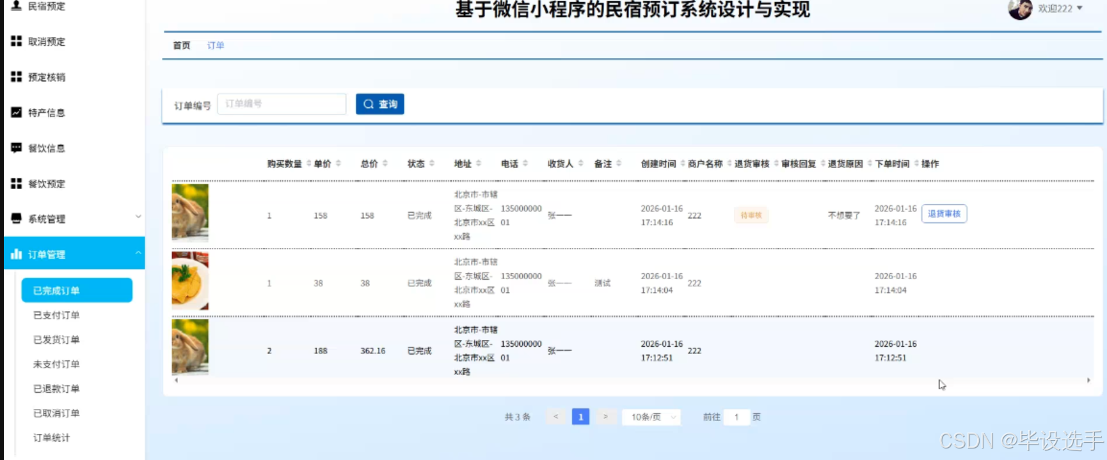Open the 欢迎222 user dropdown
1107x460 pixels.
[1060, 8]
